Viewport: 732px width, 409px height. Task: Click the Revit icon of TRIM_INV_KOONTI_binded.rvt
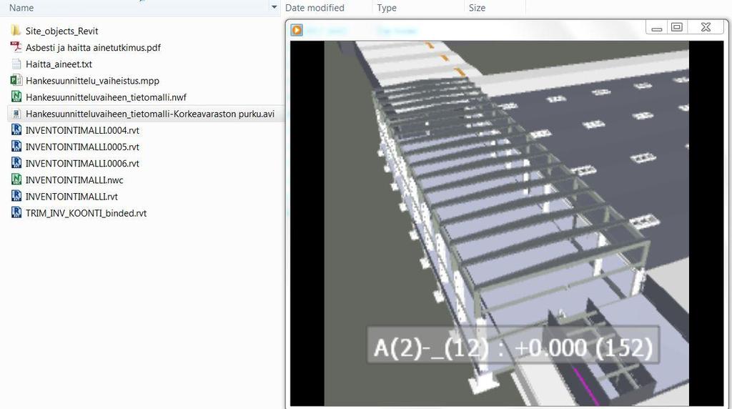pos(16,213)
